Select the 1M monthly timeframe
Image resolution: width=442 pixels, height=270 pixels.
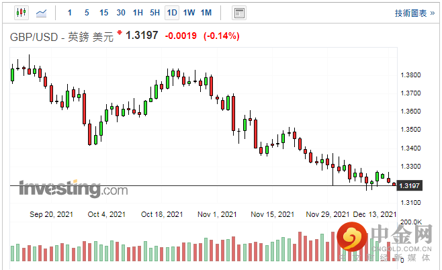pyautogui.click(x=206, y=13)
